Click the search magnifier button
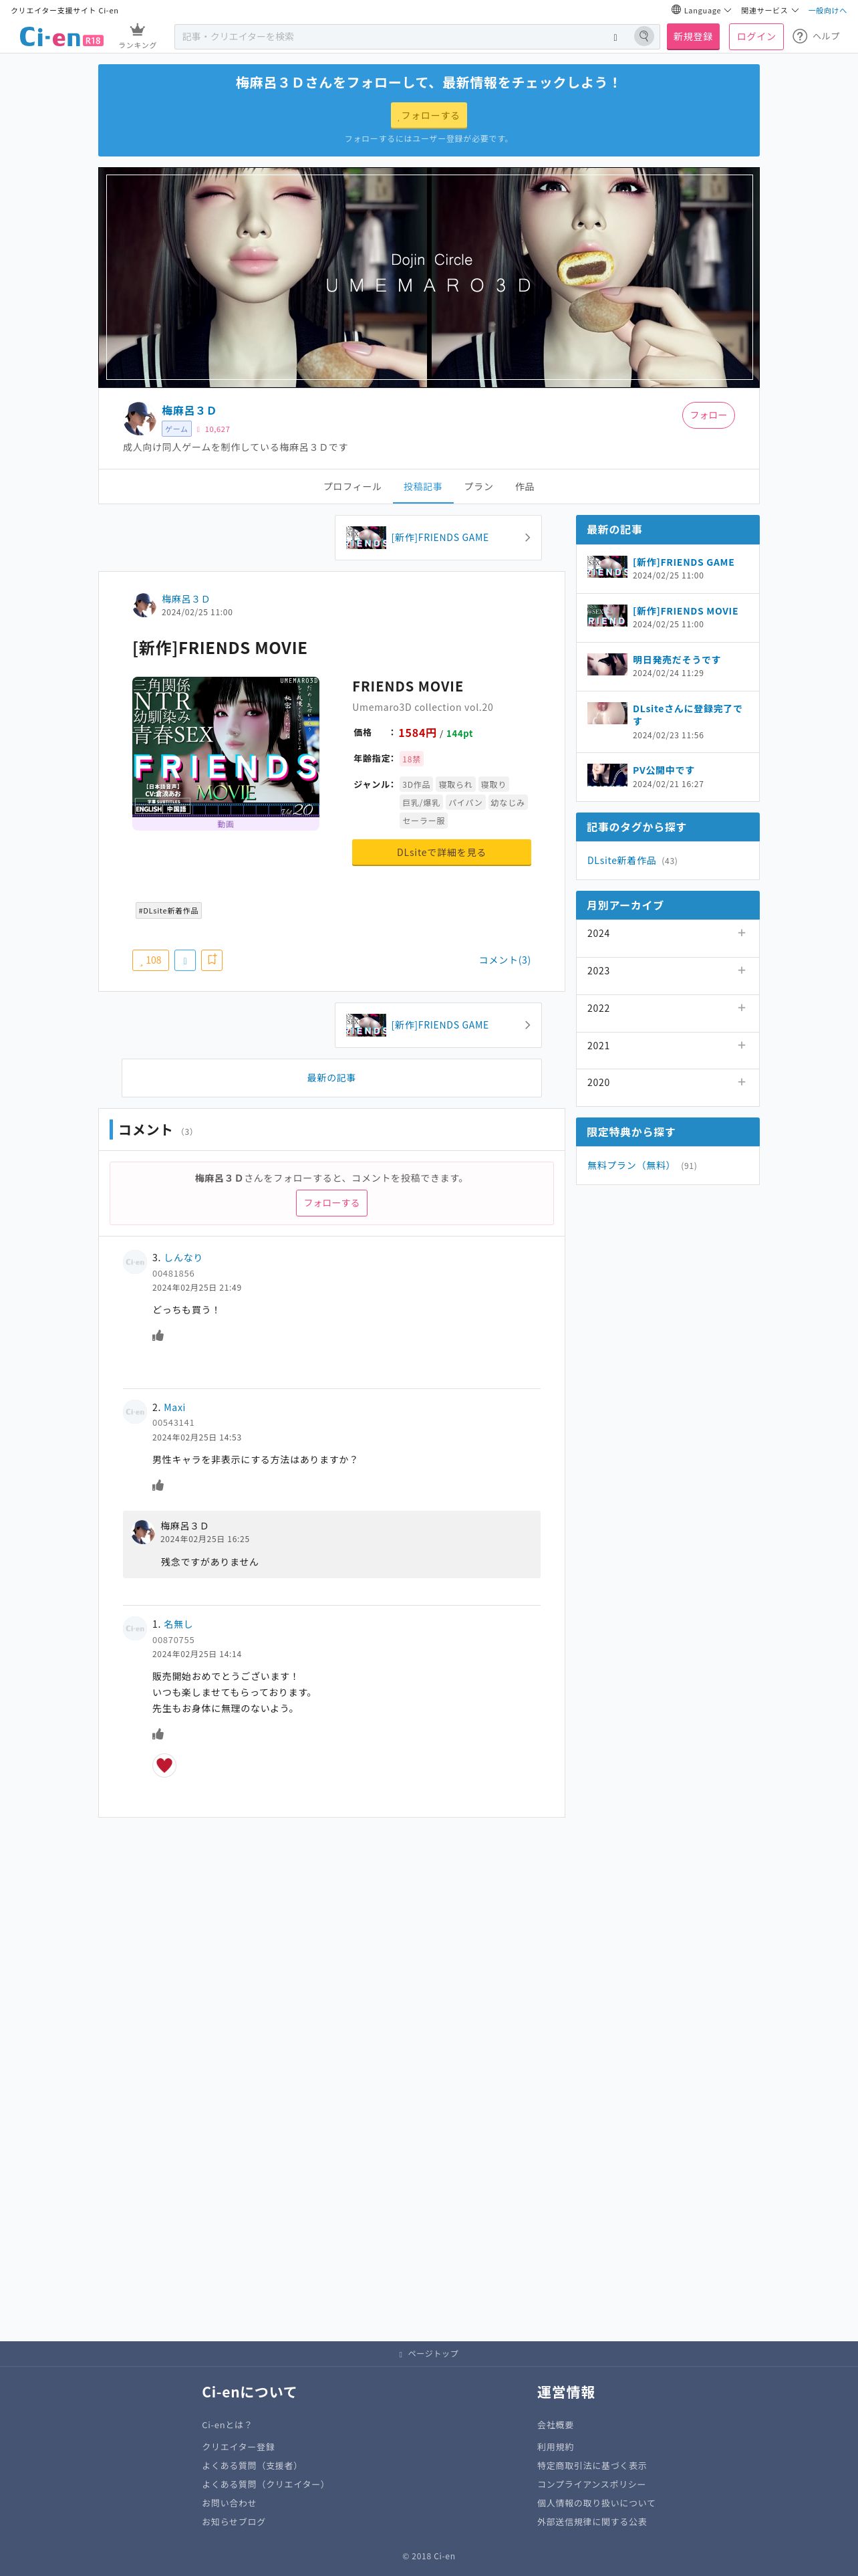This screenshot has width=858, height=2576. [644, 37]
